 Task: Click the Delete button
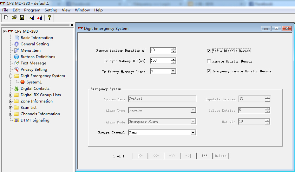pyautogui.click(x=221, y=156)
